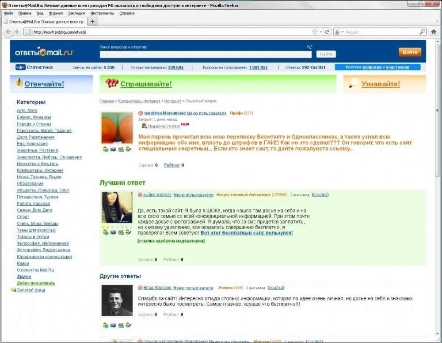Click the Главная breadcrumb link

pos(107,101)
